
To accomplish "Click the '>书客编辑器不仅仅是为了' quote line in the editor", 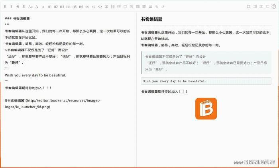I will [x=37, y=50].
